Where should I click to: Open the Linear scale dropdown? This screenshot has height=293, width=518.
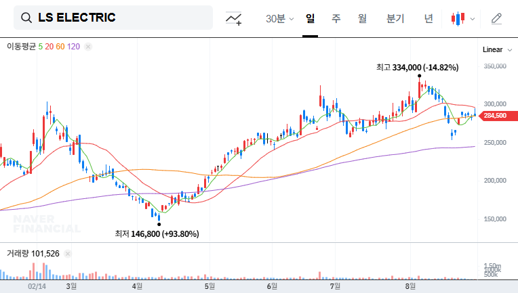(x=497, y=50)
